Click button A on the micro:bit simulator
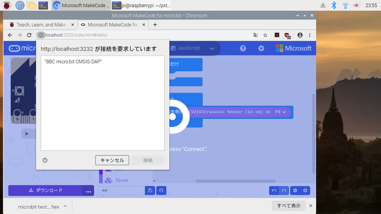The height and width of the screenshot is (214, 381). tap(20, 91)
